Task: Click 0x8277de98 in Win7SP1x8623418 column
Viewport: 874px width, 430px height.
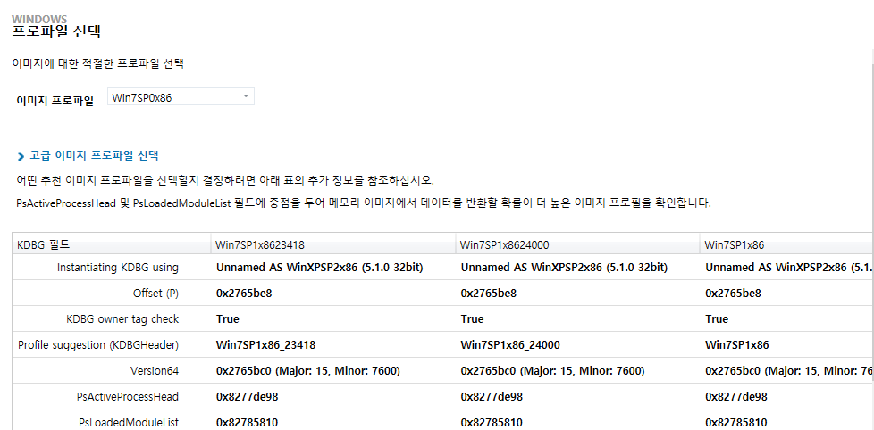Action: [247, 397]
